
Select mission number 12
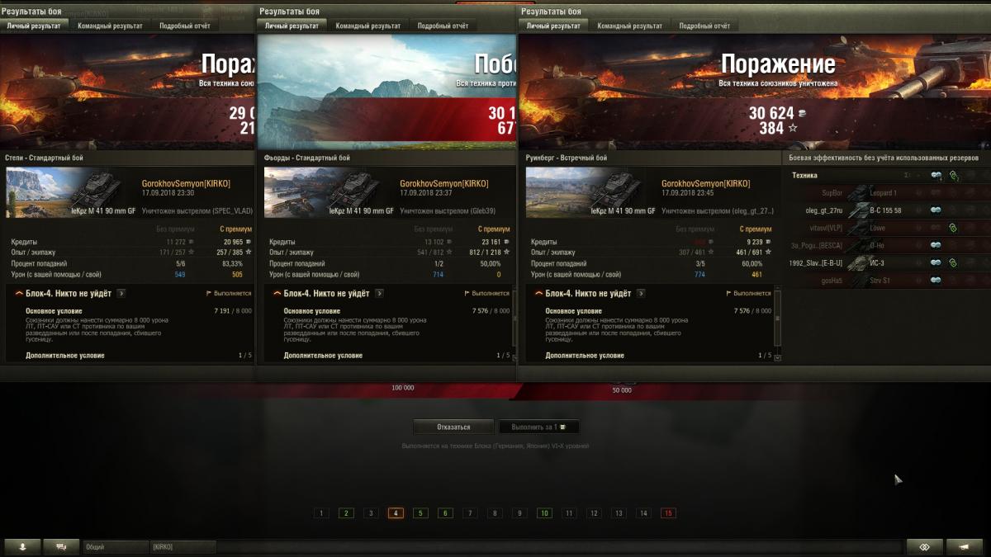coord(594,513)
